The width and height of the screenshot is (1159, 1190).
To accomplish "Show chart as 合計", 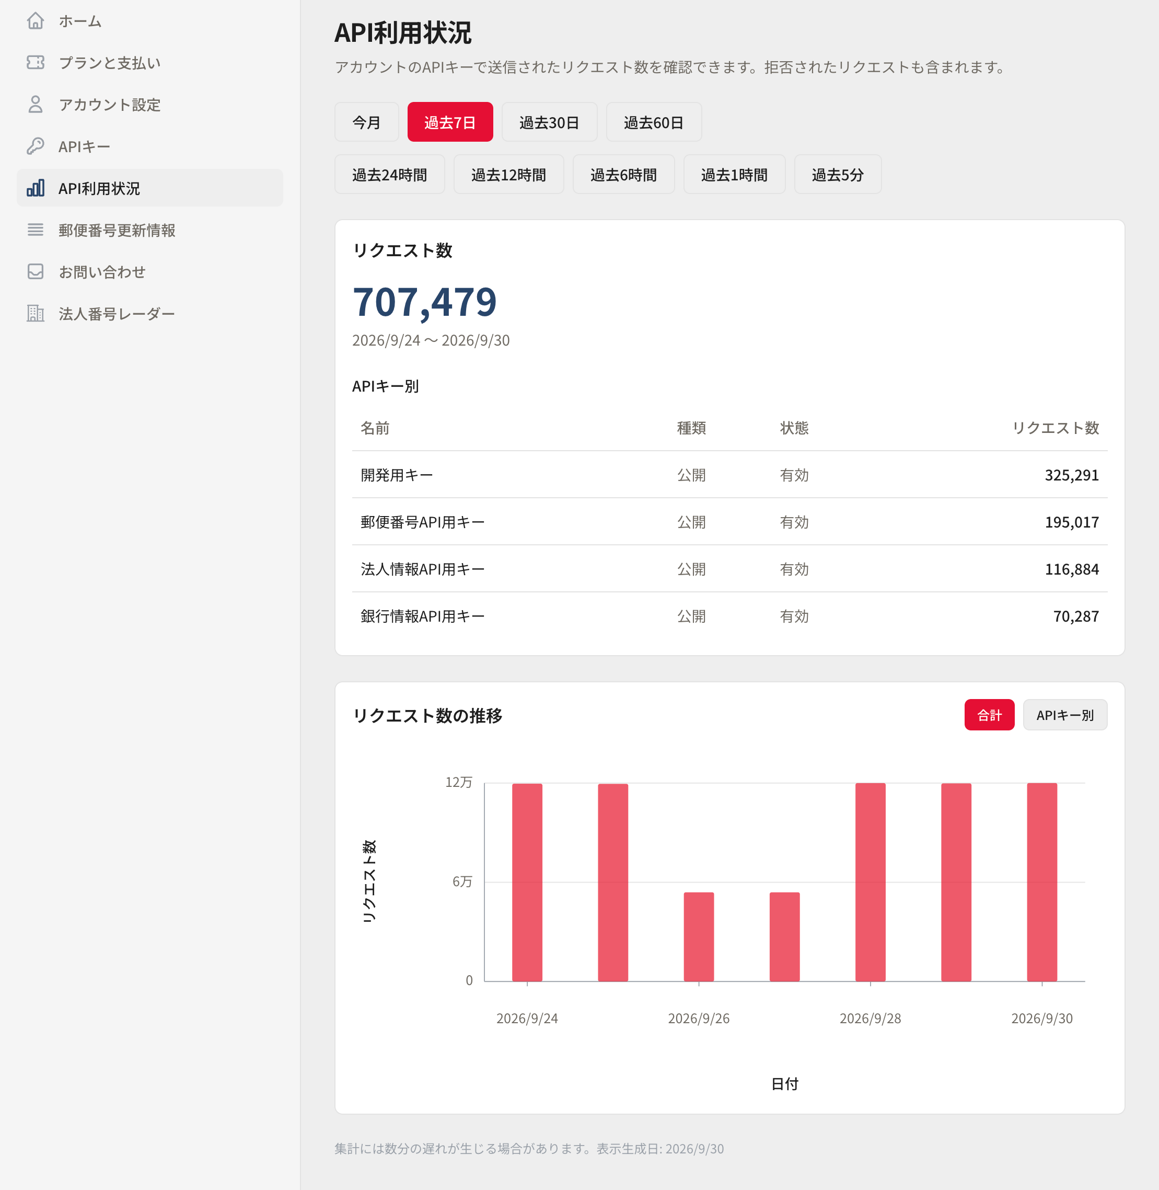I will point(989,714).
